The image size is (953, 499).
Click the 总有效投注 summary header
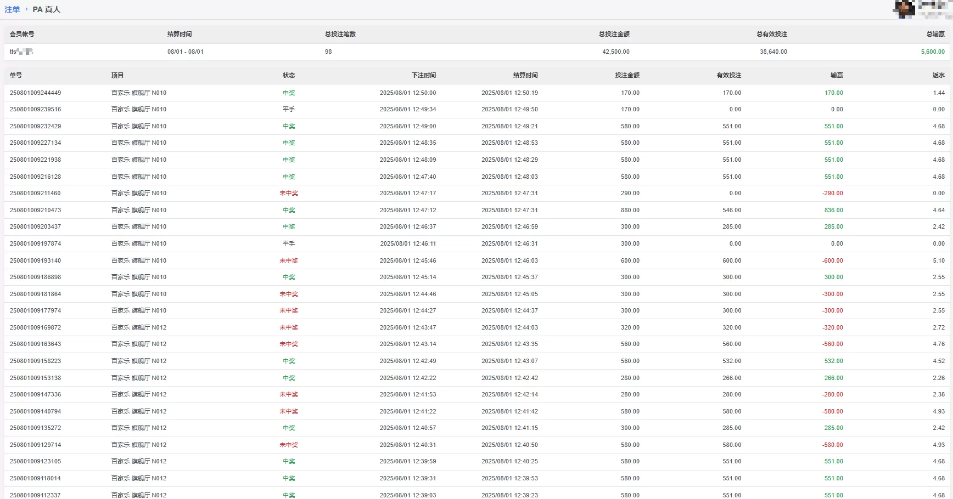[772, 34]
